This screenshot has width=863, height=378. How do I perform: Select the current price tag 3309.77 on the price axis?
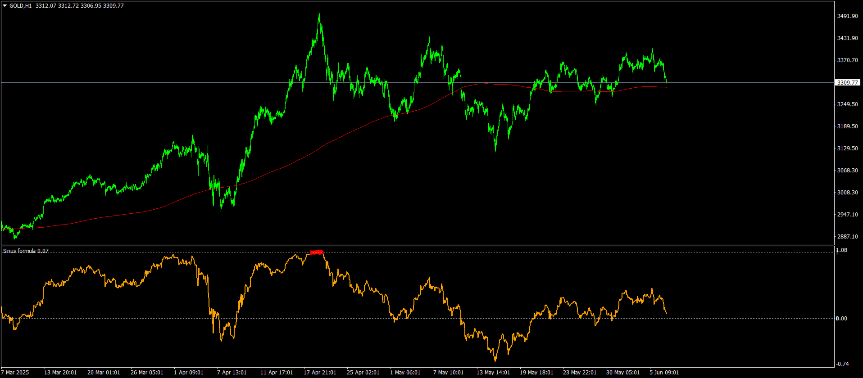tap(848, 83)
